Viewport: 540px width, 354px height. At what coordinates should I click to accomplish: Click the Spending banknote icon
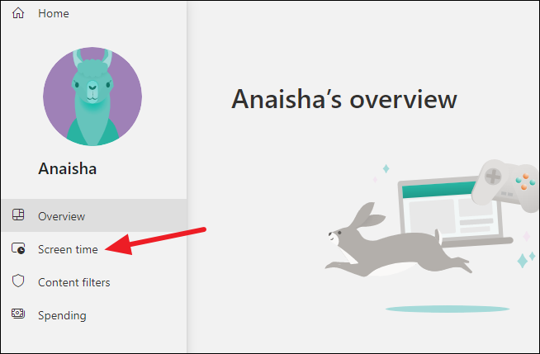[18, 313]
